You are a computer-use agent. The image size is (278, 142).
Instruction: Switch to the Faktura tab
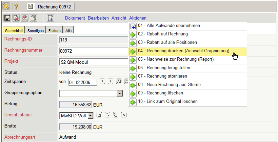pos(54,31)
